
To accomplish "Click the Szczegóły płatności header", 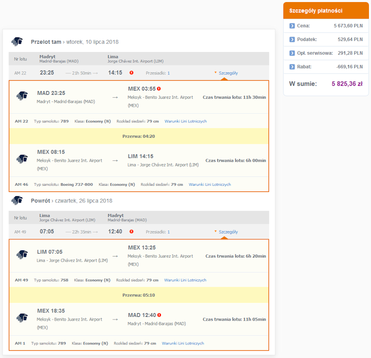I will [326, 10].
